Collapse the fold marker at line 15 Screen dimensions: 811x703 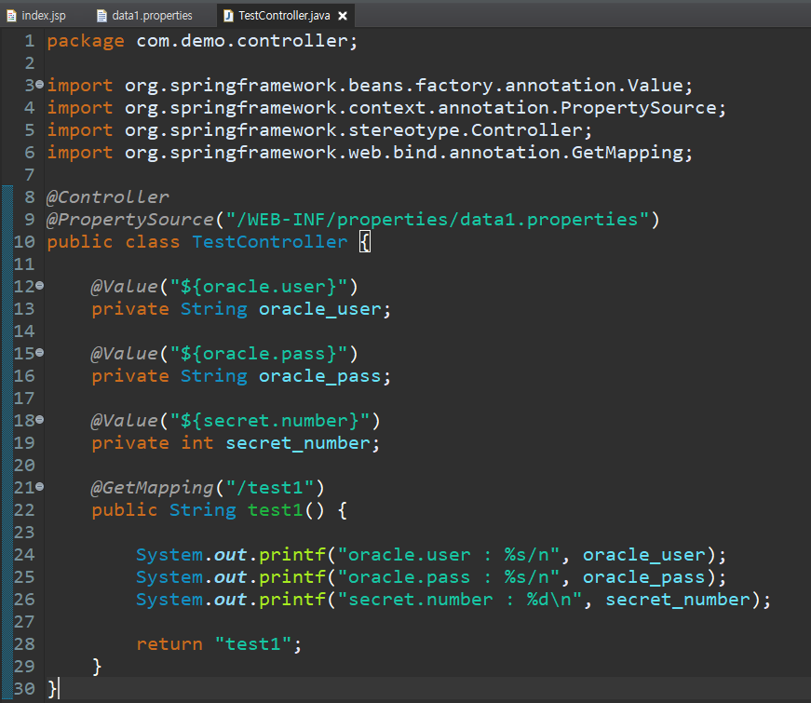pyautogui.click(x=40, y=352)
